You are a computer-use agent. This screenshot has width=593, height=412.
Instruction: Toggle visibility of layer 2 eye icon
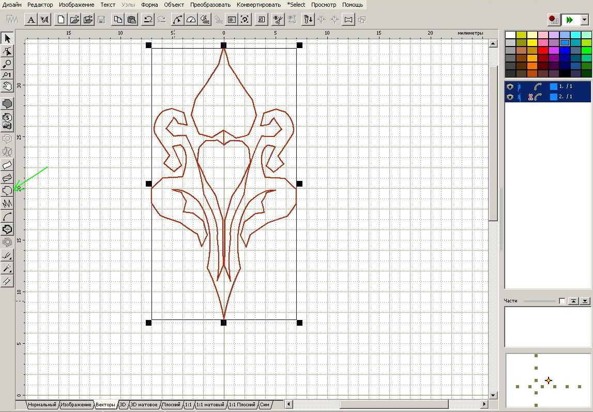(510, 97)
